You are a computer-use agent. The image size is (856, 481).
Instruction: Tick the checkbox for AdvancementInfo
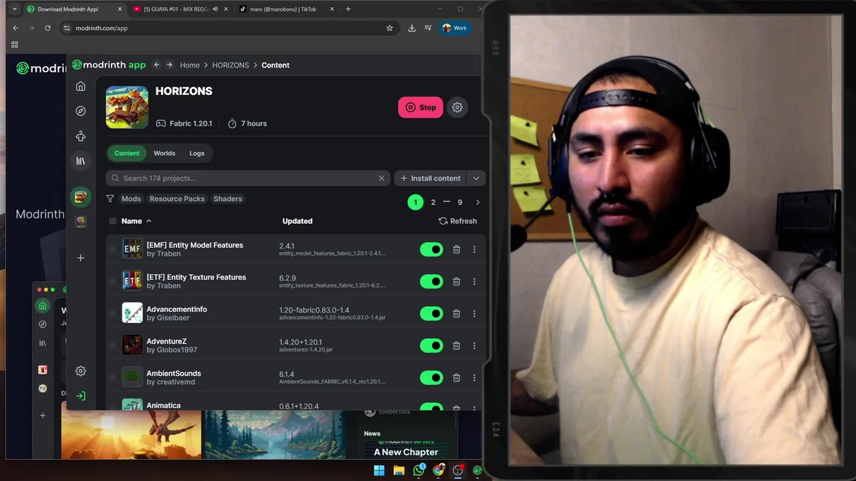pyautogui.click(x=112, y=313)
